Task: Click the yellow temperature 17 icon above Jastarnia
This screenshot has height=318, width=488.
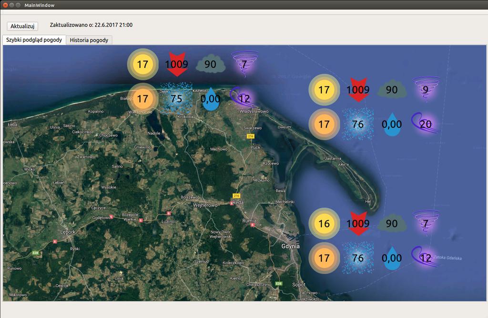Action: pos(324,90)
